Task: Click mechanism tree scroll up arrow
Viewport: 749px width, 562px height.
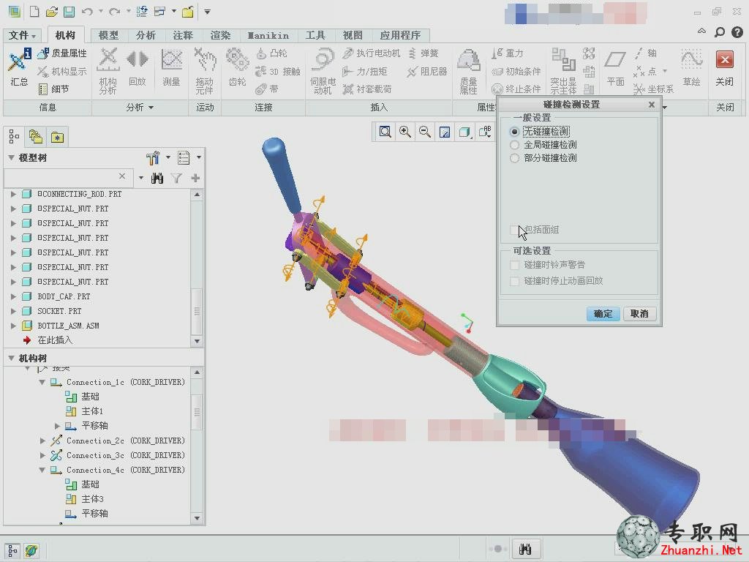Action: [x=197, y=372]
